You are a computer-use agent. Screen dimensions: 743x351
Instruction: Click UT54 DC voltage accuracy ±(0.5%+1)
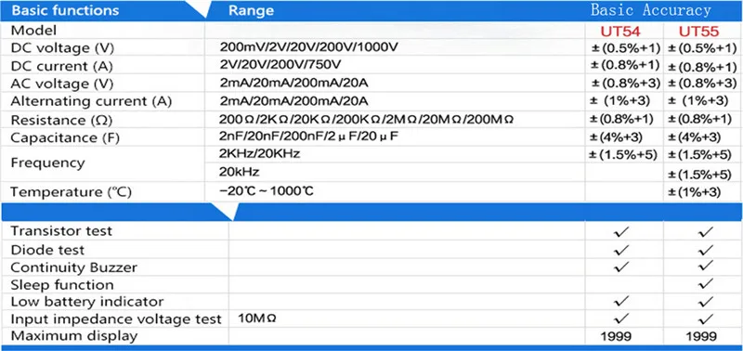tap(625, 48)
